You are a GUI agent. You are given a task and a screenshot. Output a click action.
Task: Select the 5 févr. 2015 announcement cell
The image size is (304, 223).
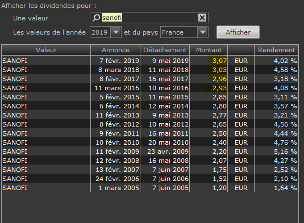pyautogui.click(x=115, y=97)
